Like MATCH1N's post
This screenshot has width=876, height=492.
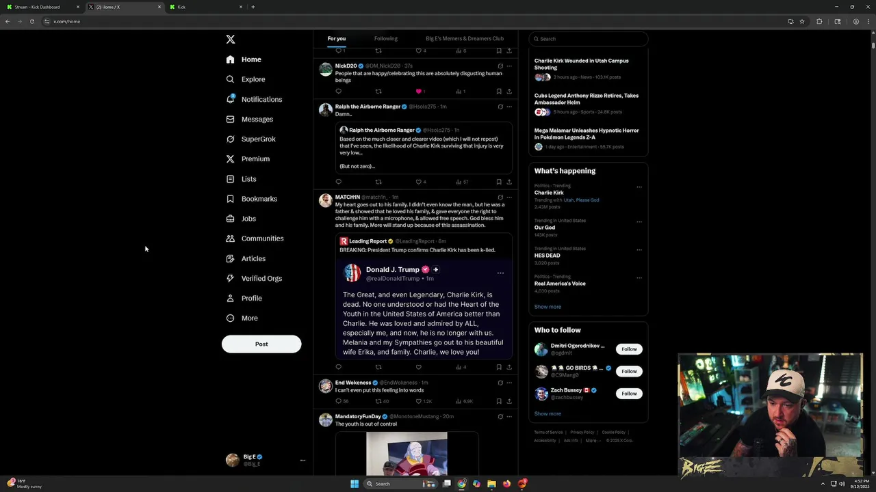[x=419, y=367]
